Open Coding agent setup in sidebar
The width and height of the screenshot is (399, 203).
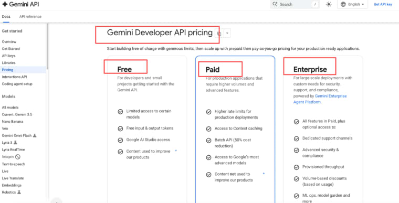(x=17, y=84)
